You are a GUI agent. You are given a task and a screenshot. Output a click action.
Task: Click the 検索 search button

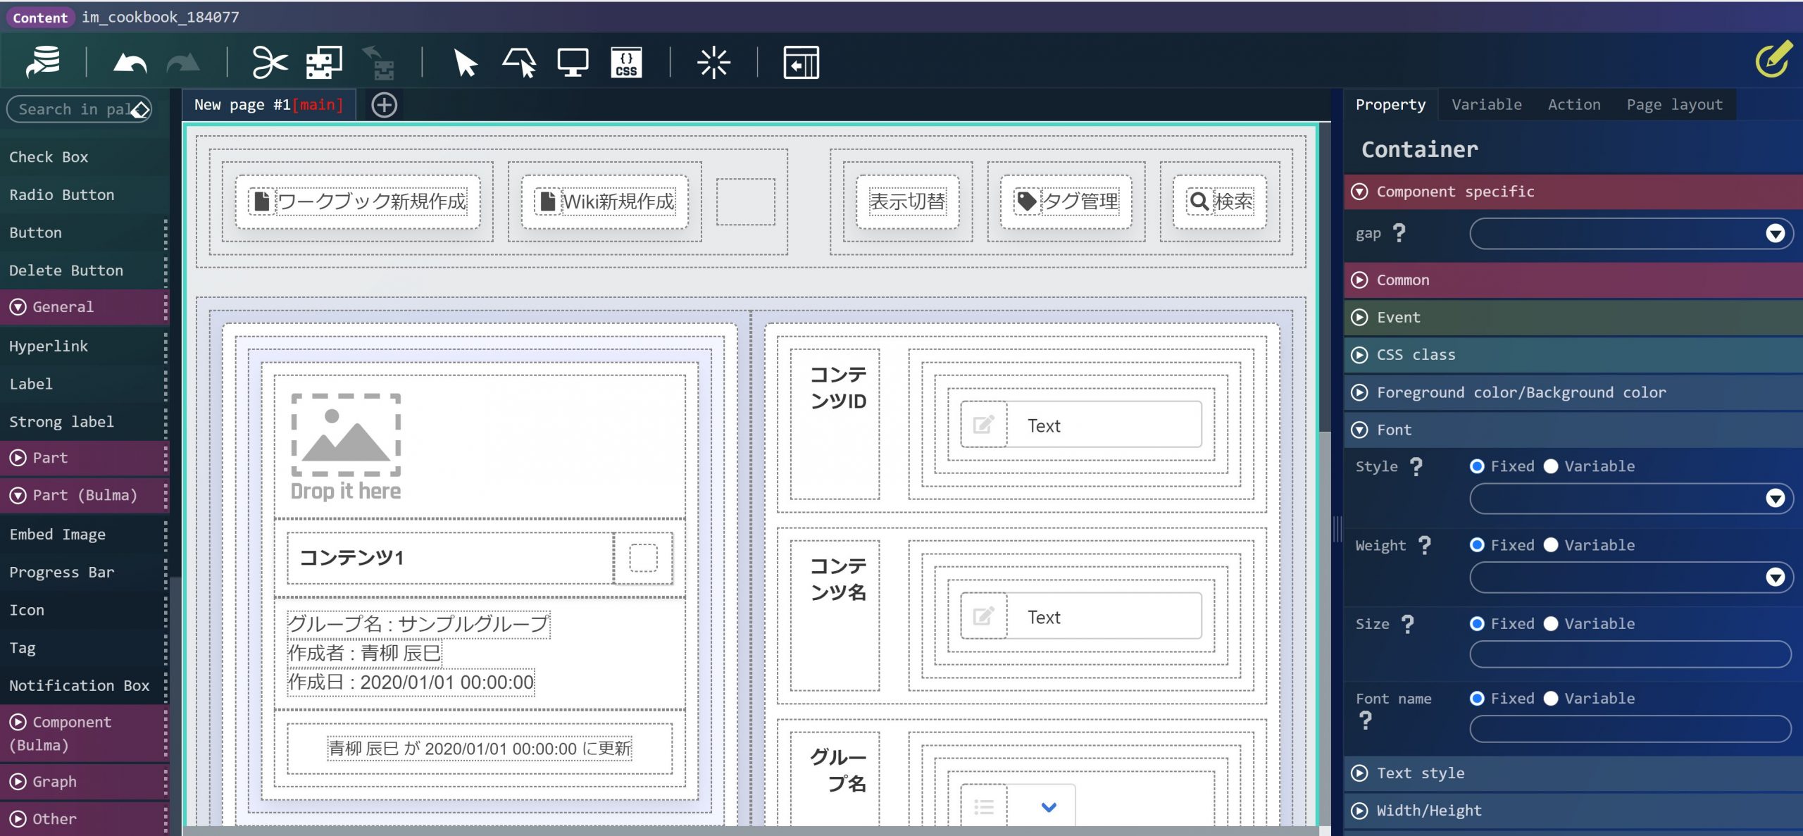coord(1220,202)
